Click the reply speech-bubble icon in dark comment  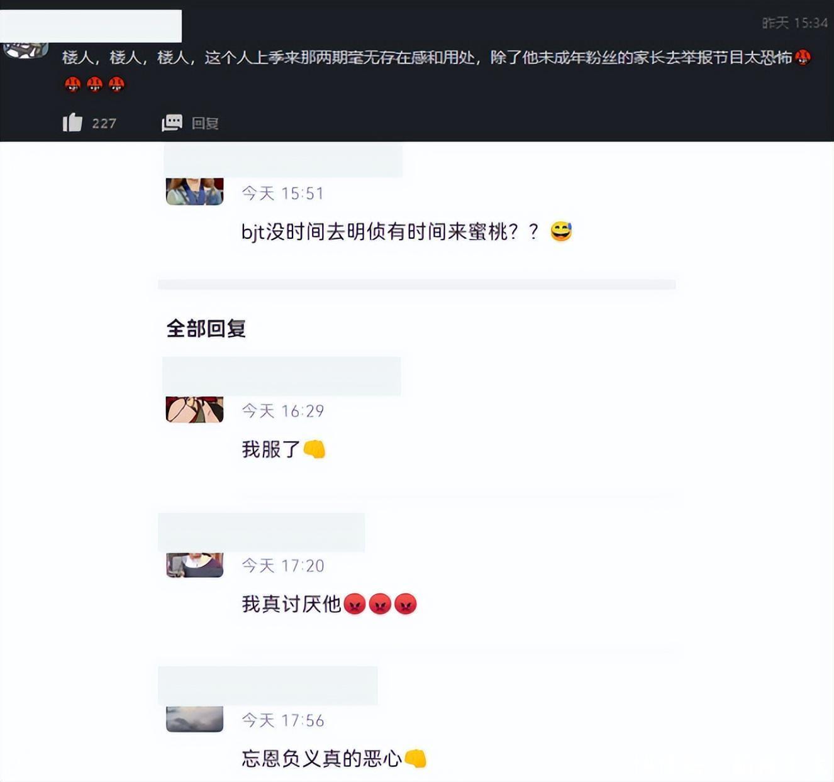[172, 123]
